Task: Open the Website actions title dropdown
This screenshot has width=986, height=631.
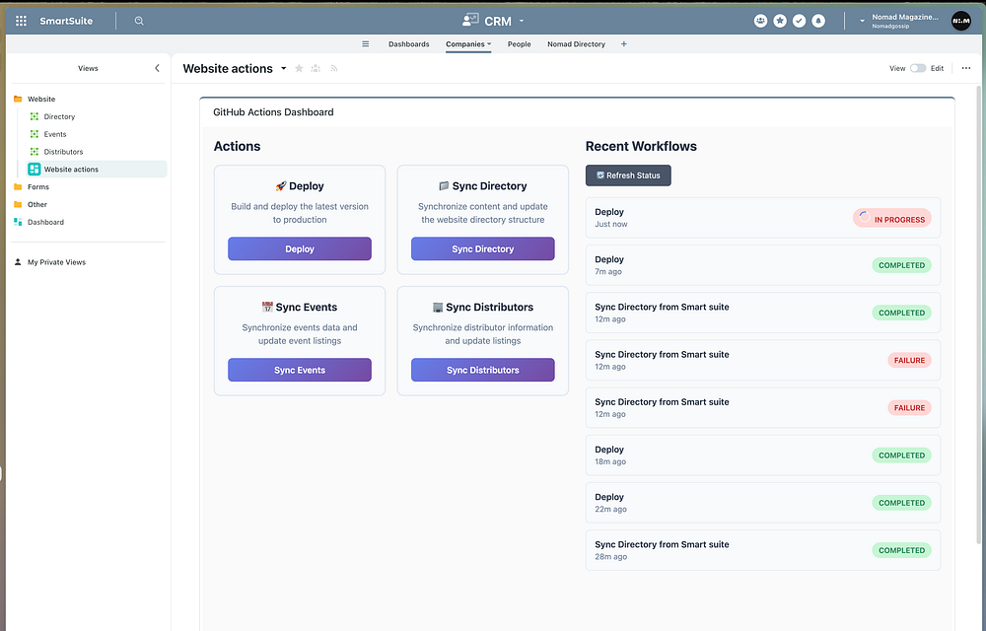Action: coord(284,68)
